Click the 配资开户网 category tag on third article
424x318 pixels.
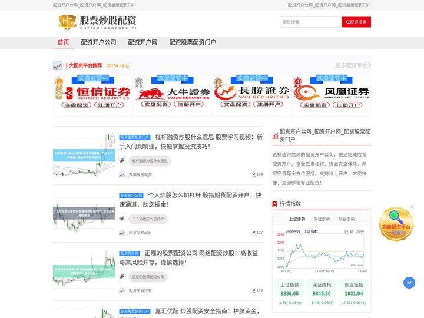tap(130, 253)
